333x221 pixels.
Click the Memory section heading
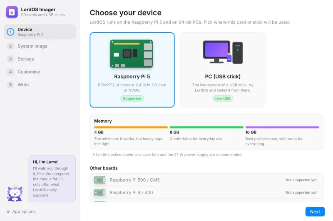click(x=103, y=121)
